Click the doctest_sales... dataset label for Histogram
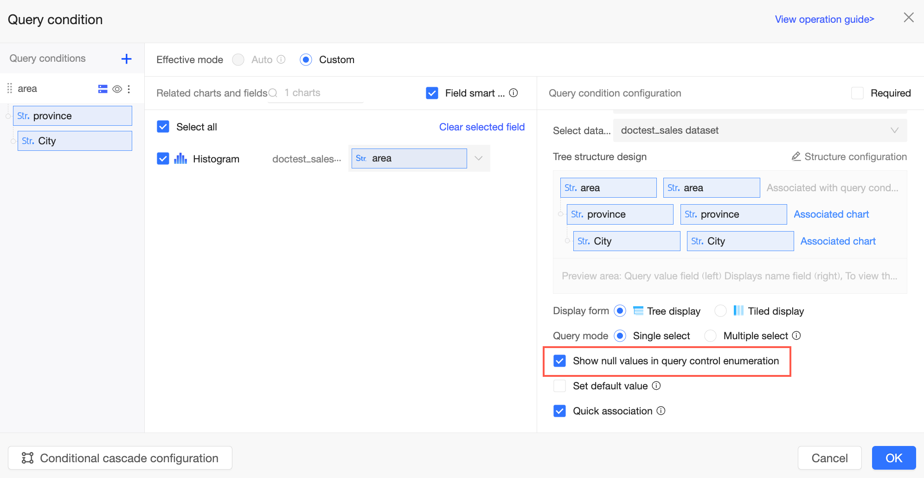This screenshot has height=478, width=924. pyautogui.click(x=307, y=159)
